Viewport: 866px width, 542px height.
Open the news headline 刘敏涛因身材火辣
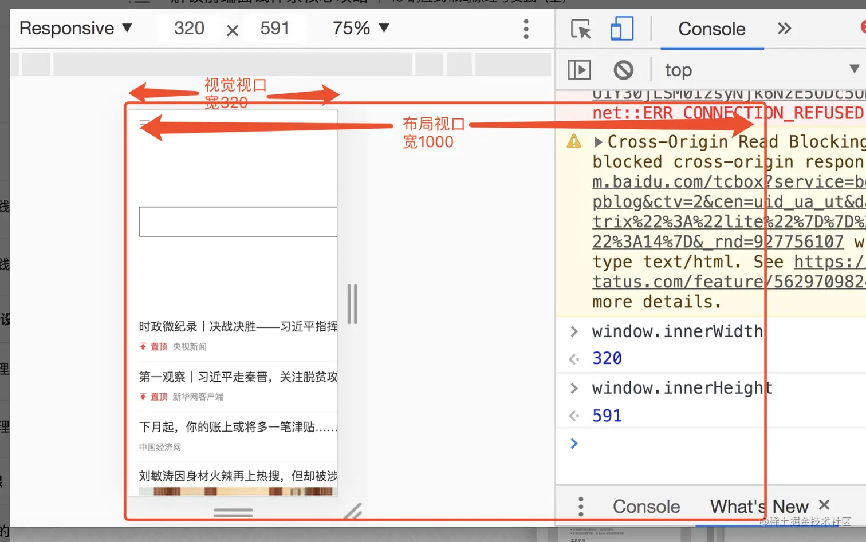click(x=238, y=476)
